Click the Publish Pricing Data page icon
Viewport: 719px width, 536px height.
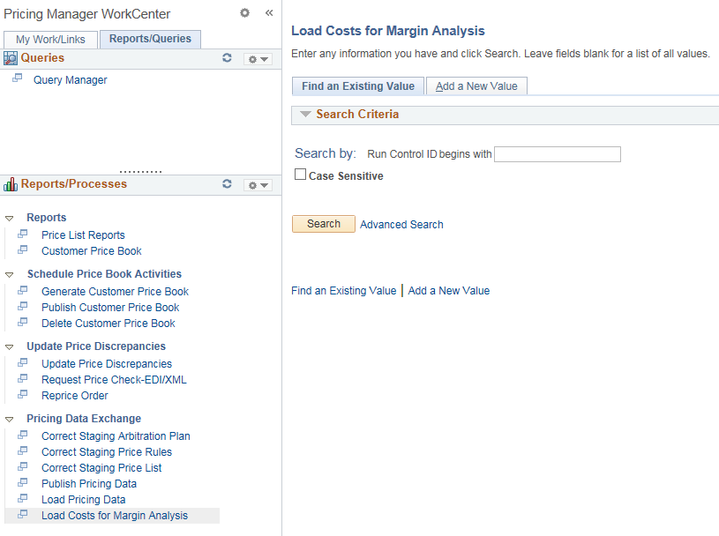tap(24, 483)
